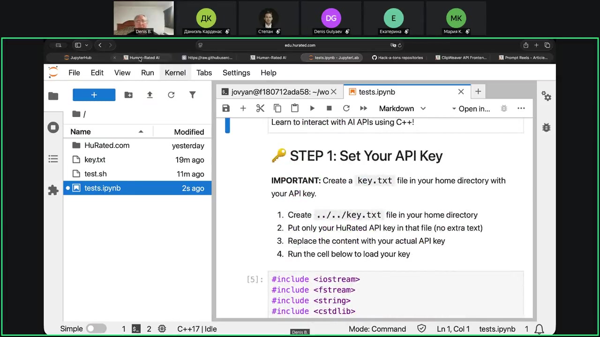This screenshot has height=337, width=600.
Task: Restart kernel and run all cells
Action: point(363,109)
